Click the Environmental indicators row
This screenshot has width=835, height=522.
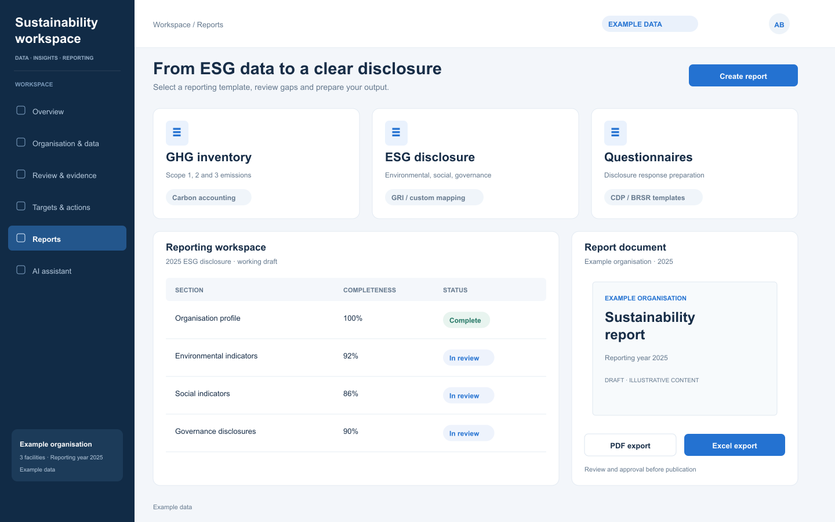[356, 357]
